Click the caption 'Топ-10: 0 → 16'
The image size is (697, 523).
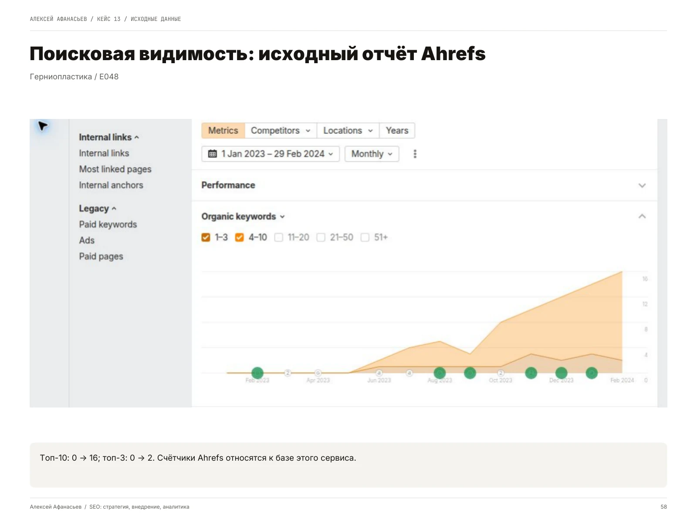coord(69,458)
